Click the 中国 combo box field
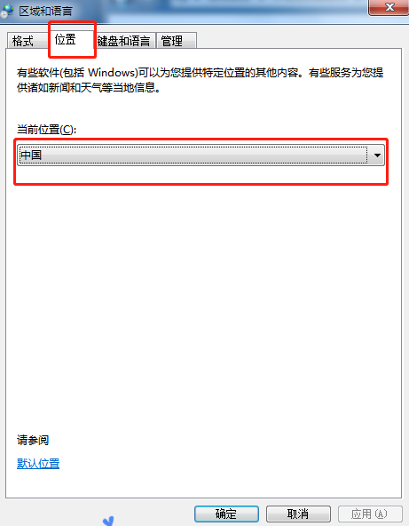Image resolution: width=409 pixels, height=526 pixels. [x=201, y=155]
